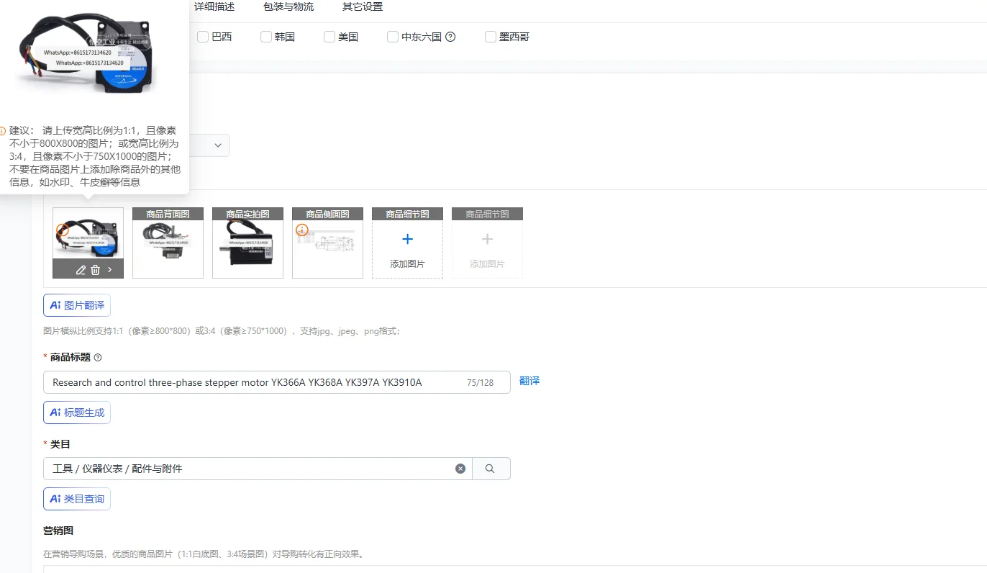Click the 翻译 link next to the title
Screen dimensions: 987x573
pyautogui.click(x=529, y=381)
